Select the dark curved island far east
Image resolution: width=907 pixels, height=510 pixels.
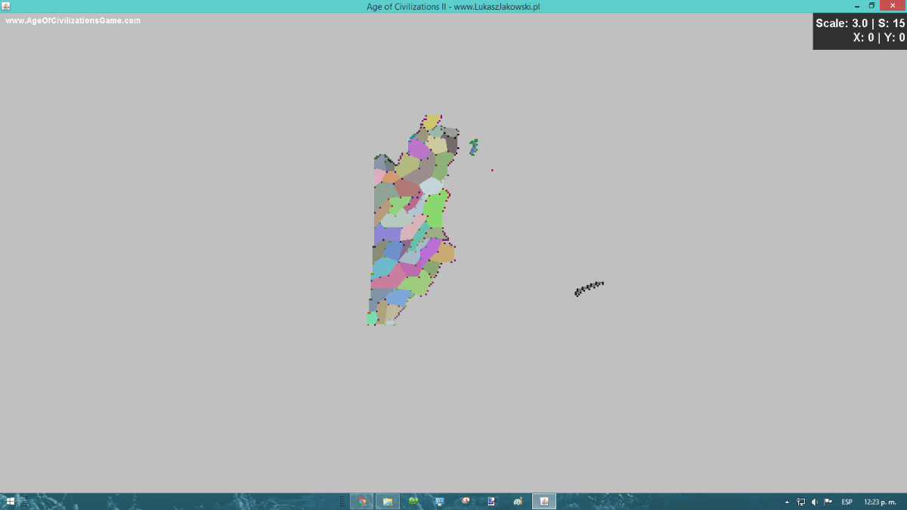click(589, 289)
